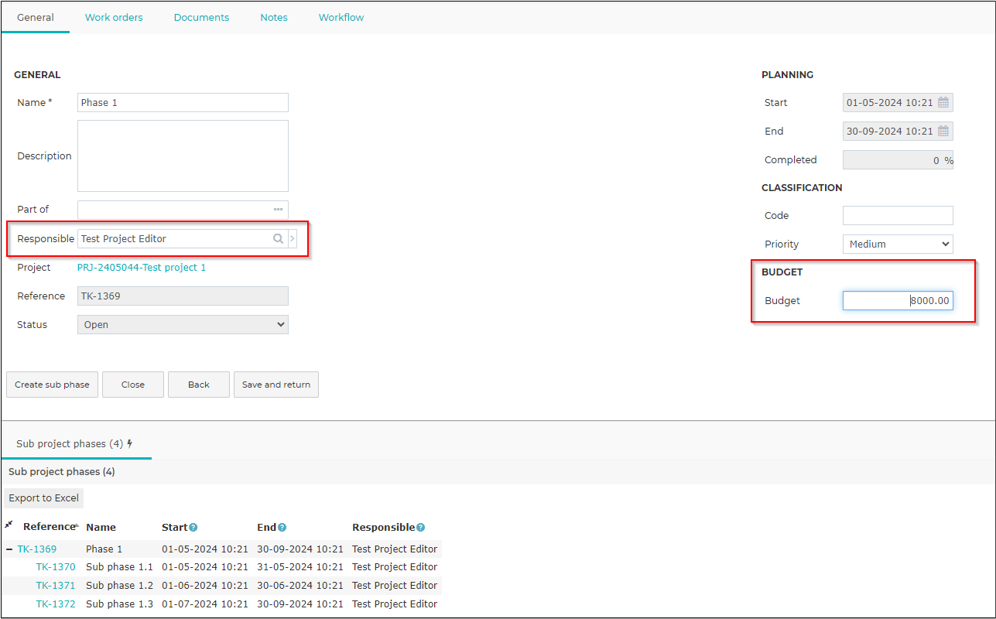This screenshot has width=996, height=619.
Task: Open the Start date calendar picker
Action: coord(943,102)
